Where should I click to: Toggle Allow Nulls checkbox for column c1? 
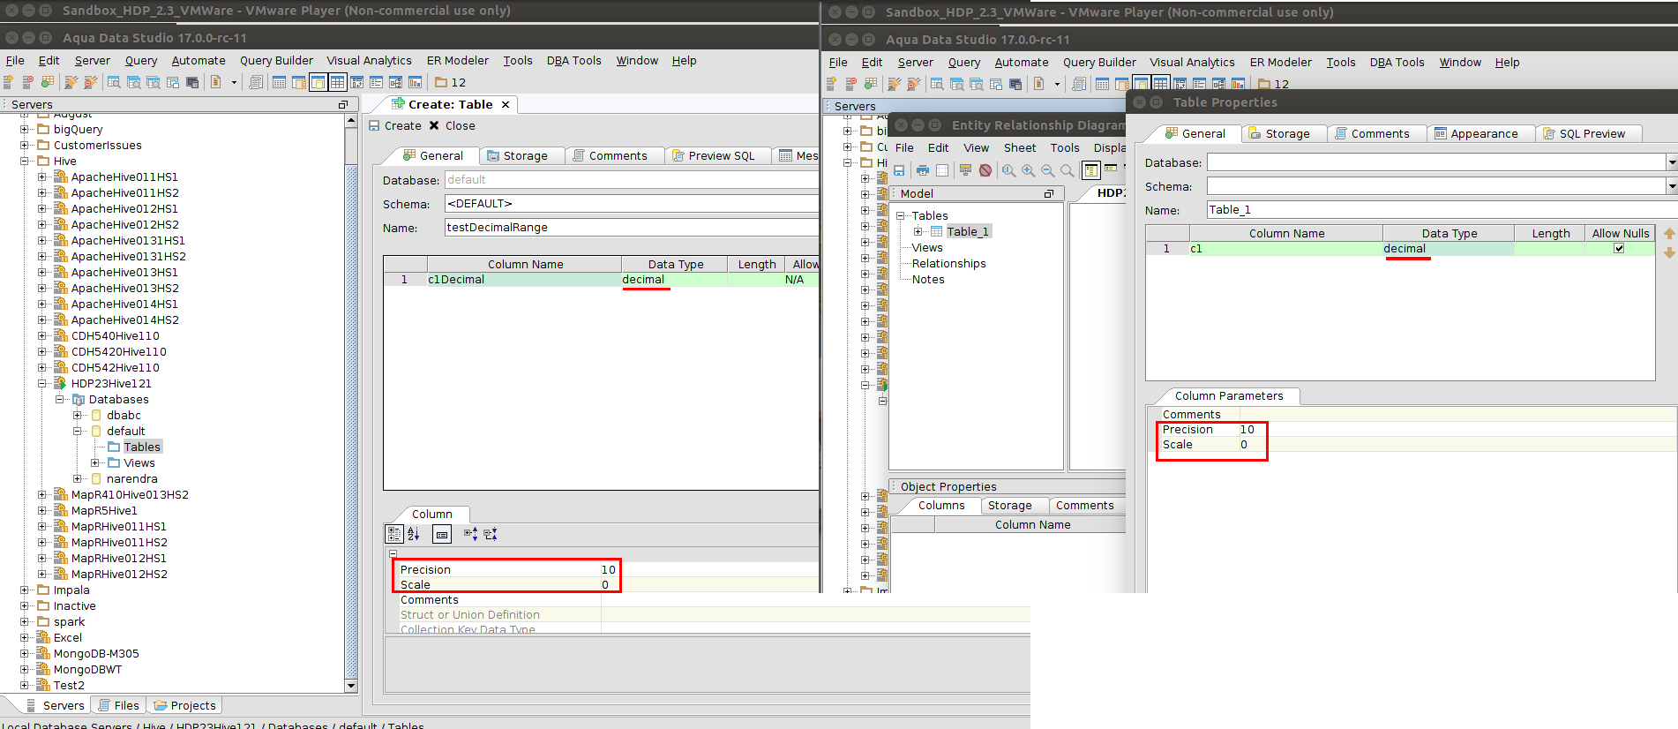tap(1619, 248)
